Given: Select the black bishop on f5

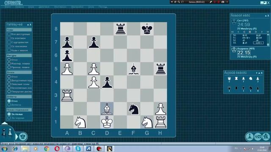Looking at the screenshot, I should point(134,69).
